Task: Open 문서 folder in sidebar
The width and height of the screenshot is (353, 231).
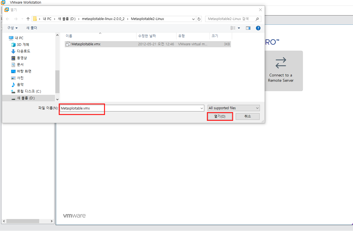Action: tap(18, 64)
